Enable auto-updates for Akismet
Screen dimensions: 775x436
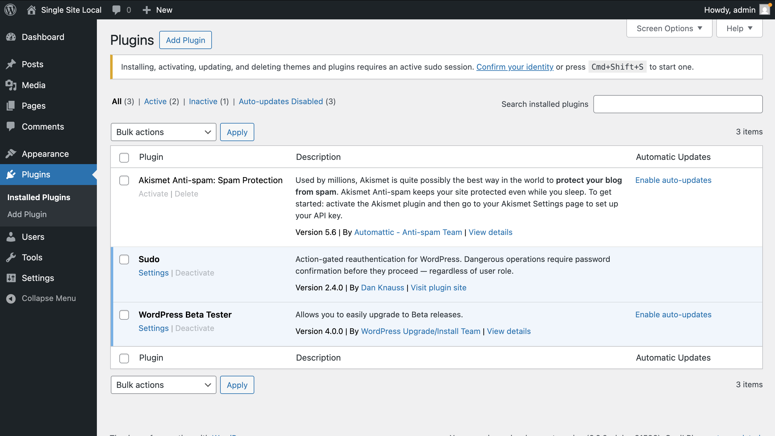coord(673,180)
